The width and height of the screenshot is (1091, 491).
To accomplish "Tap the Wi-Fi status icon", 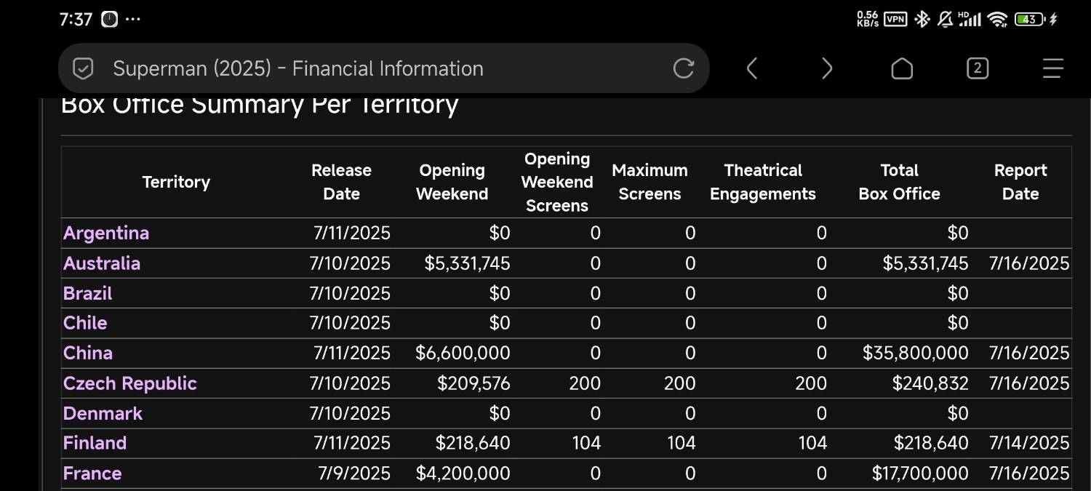I will pos(997,20).
